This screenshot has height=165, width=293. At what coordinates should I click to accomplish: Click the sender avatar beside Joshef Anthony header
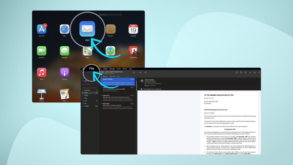point(142,81)
